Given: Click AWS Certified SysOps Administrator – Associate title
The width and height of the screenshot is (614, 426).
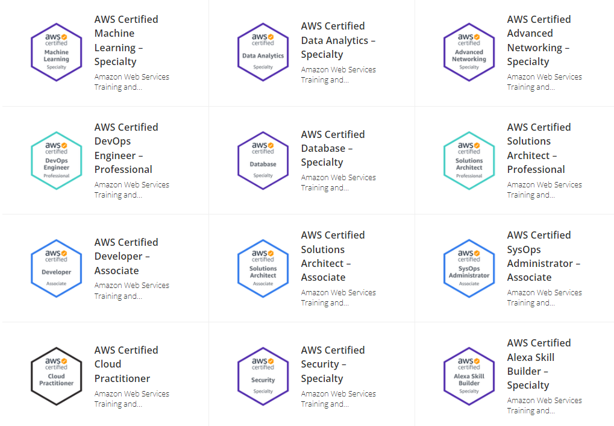Looking at the screenshot, I should pyautogui.click(x=543, y=256).
